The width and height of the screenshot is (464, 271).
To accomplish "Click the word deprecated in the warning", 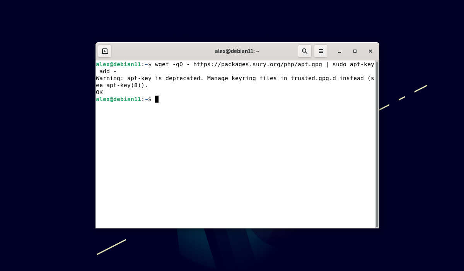I will 183,78.
